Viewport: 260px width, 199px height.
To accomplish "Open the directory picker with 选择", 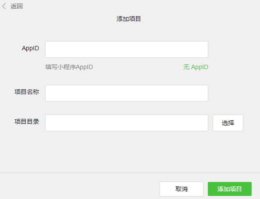I will click(x=228, y=123).
